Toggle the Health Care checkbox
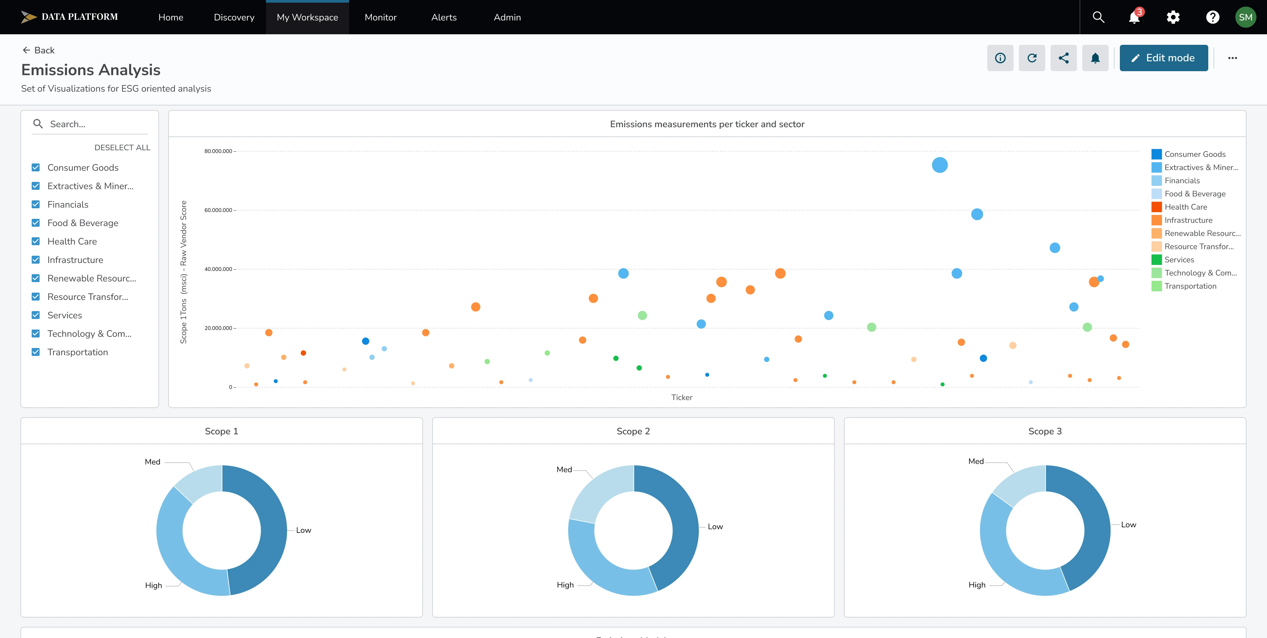Screen dimensions: 1267x638 [x=35, y=241]
